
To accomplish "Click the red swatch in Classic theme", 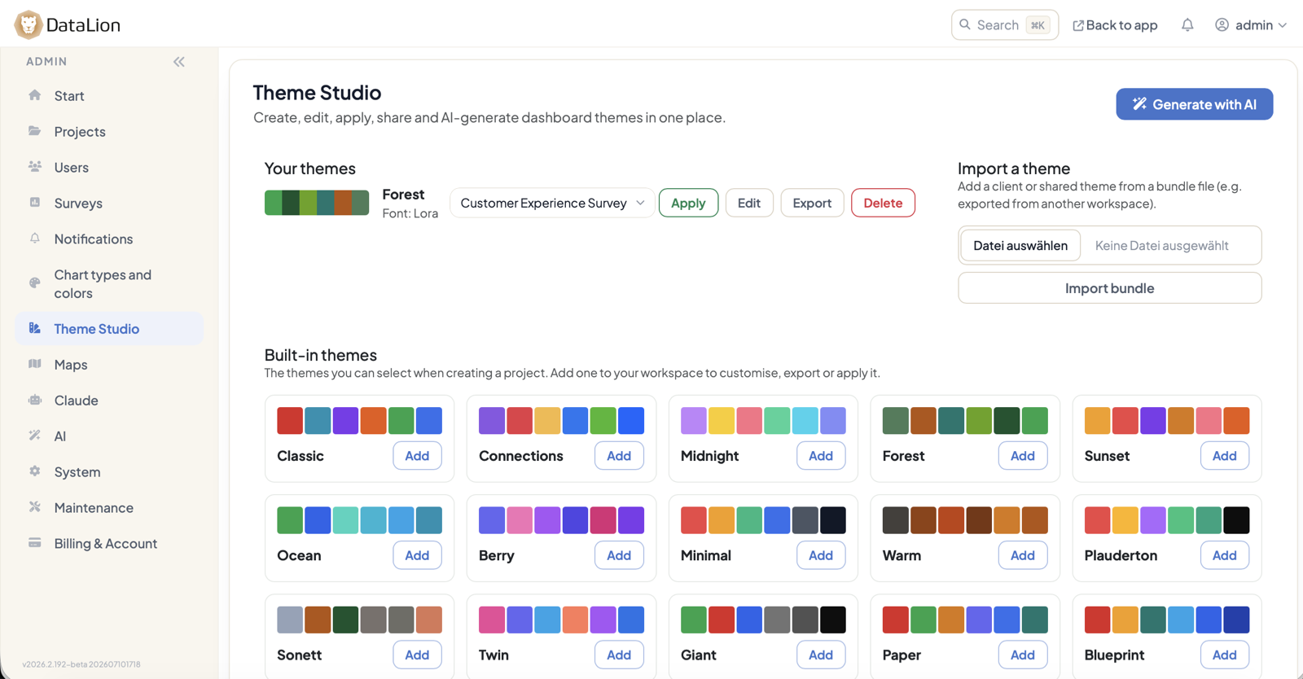I will tap(290, 421).
